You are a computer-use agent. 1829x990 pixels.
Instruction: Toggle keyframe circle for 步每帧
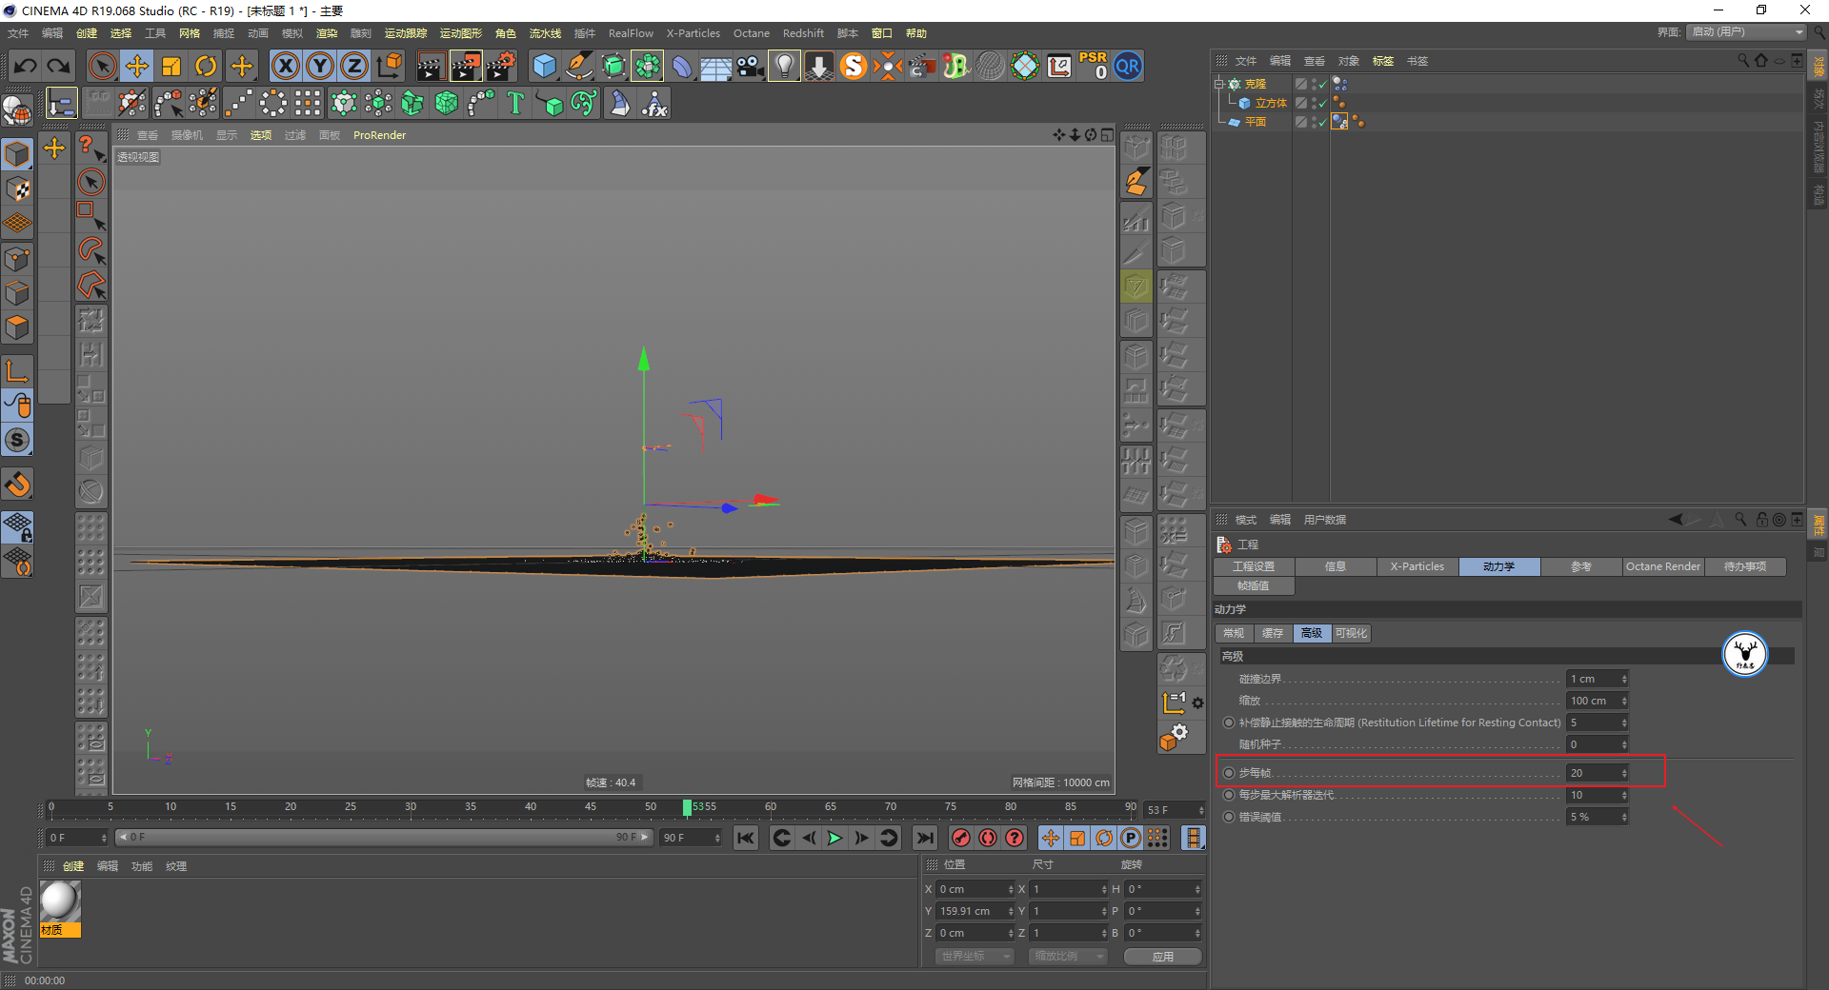(x=1229, y=773)
